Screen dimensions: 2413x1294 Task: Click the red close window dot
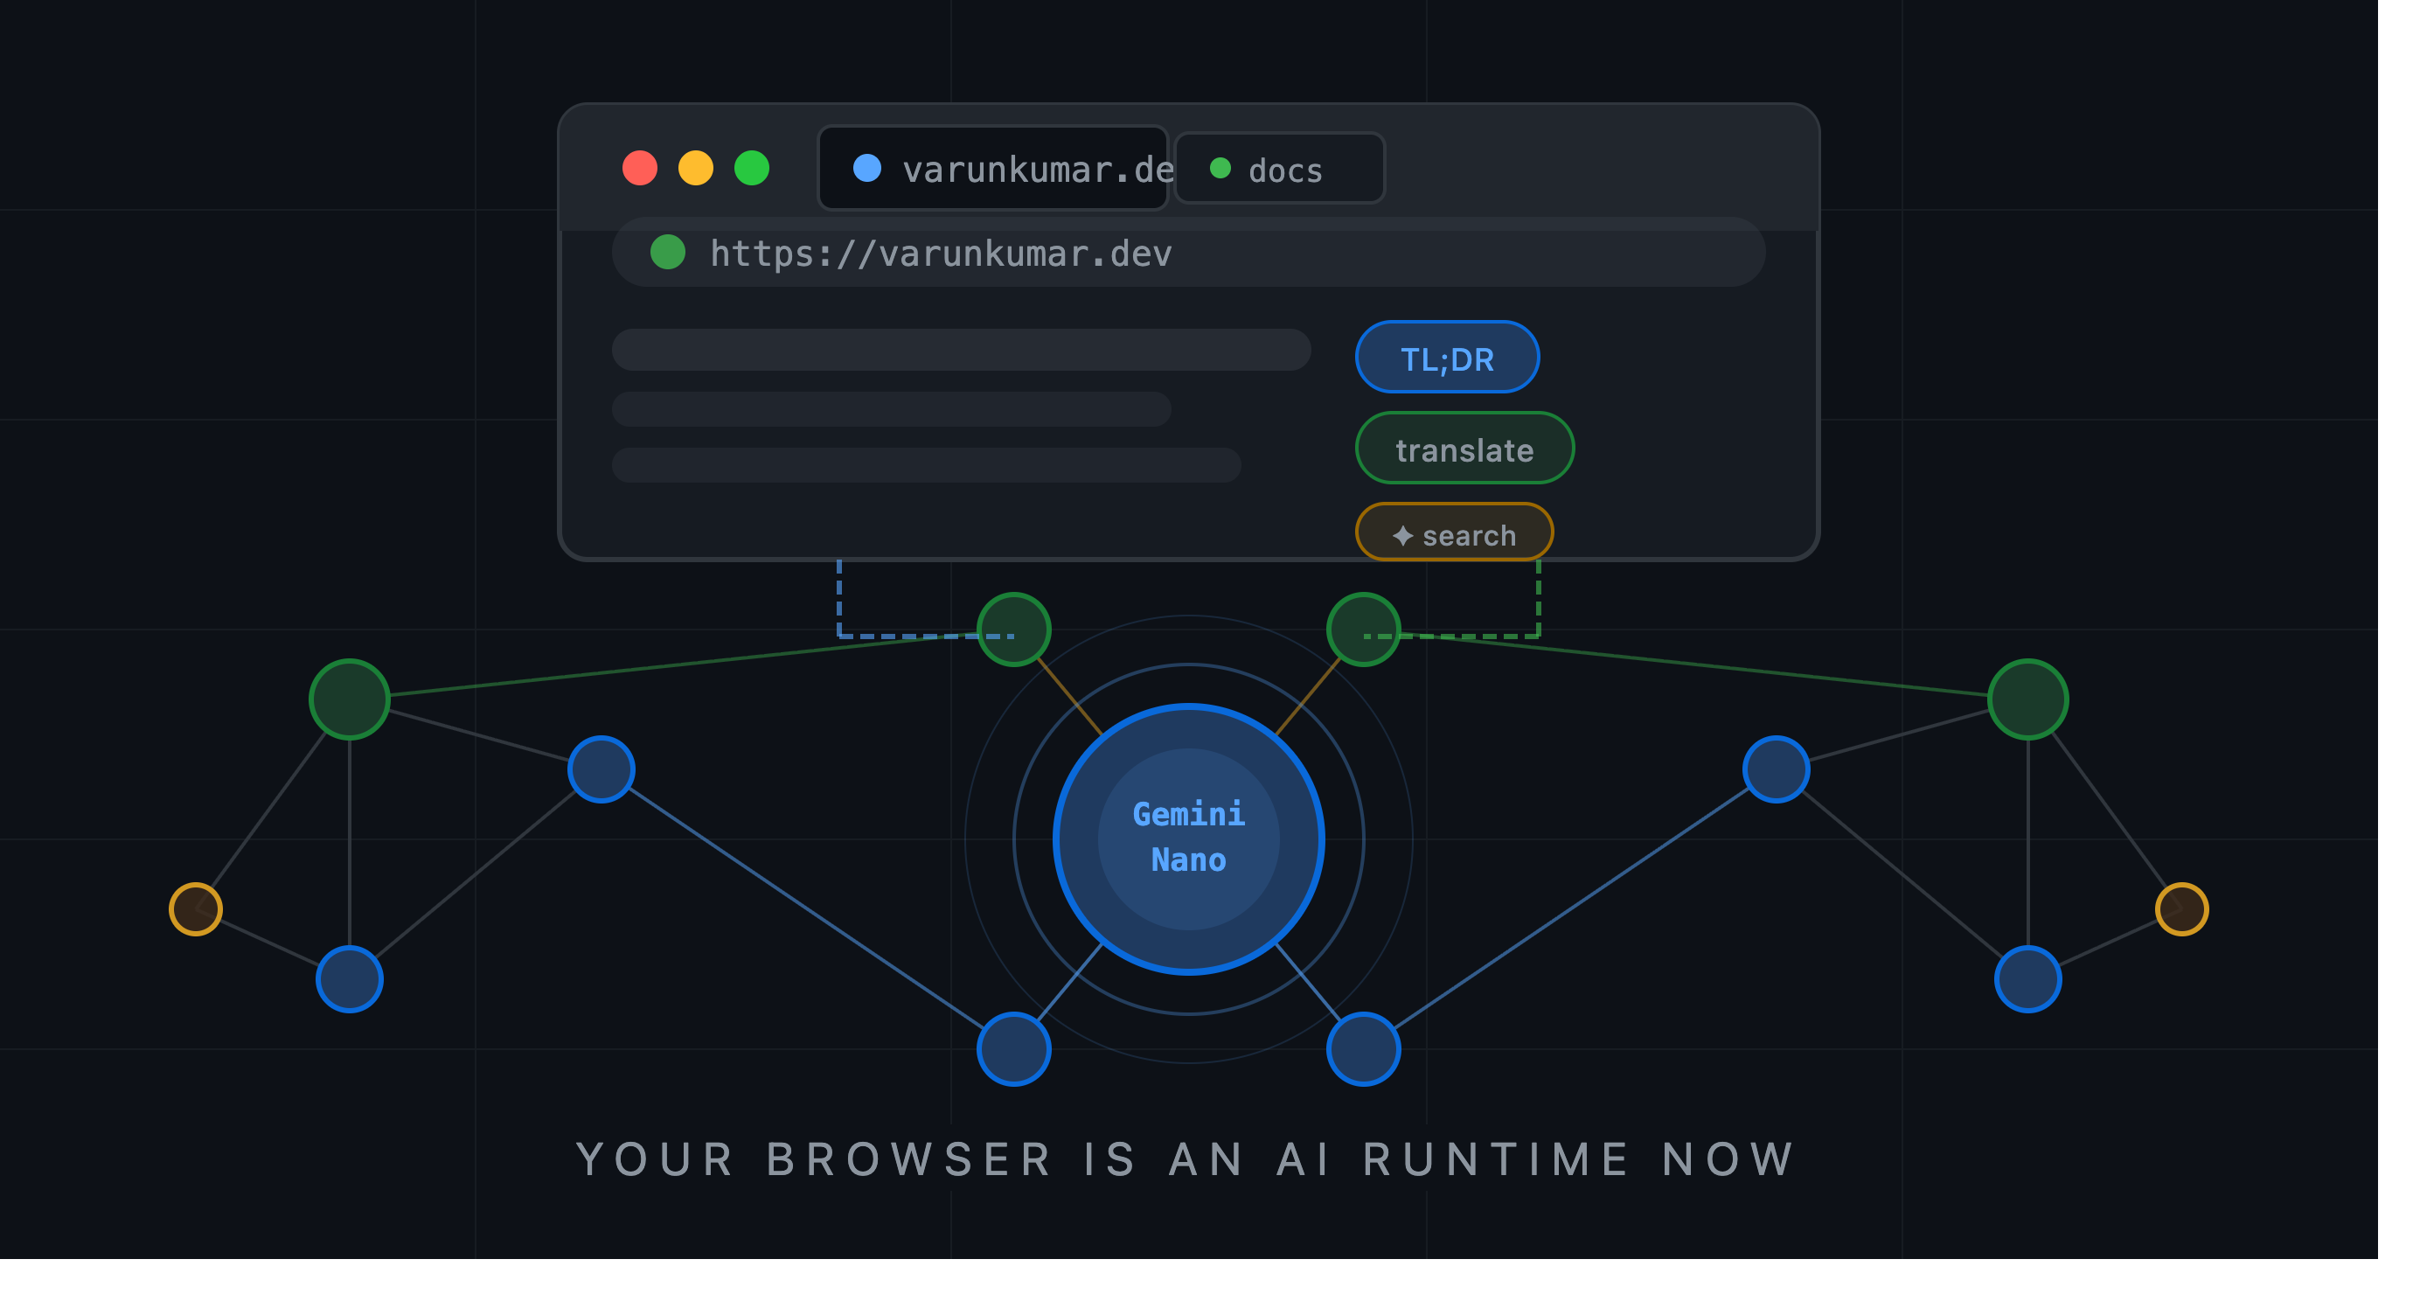click(640, 169)
